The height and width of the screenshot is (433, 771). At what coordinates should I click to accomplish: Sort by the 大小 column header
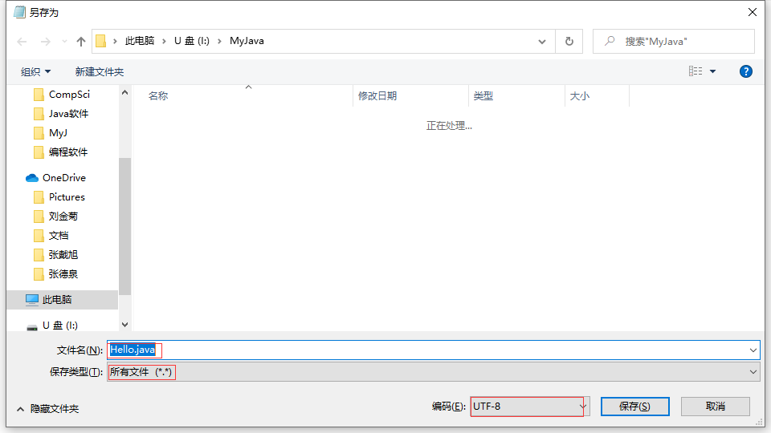[580, 96]
